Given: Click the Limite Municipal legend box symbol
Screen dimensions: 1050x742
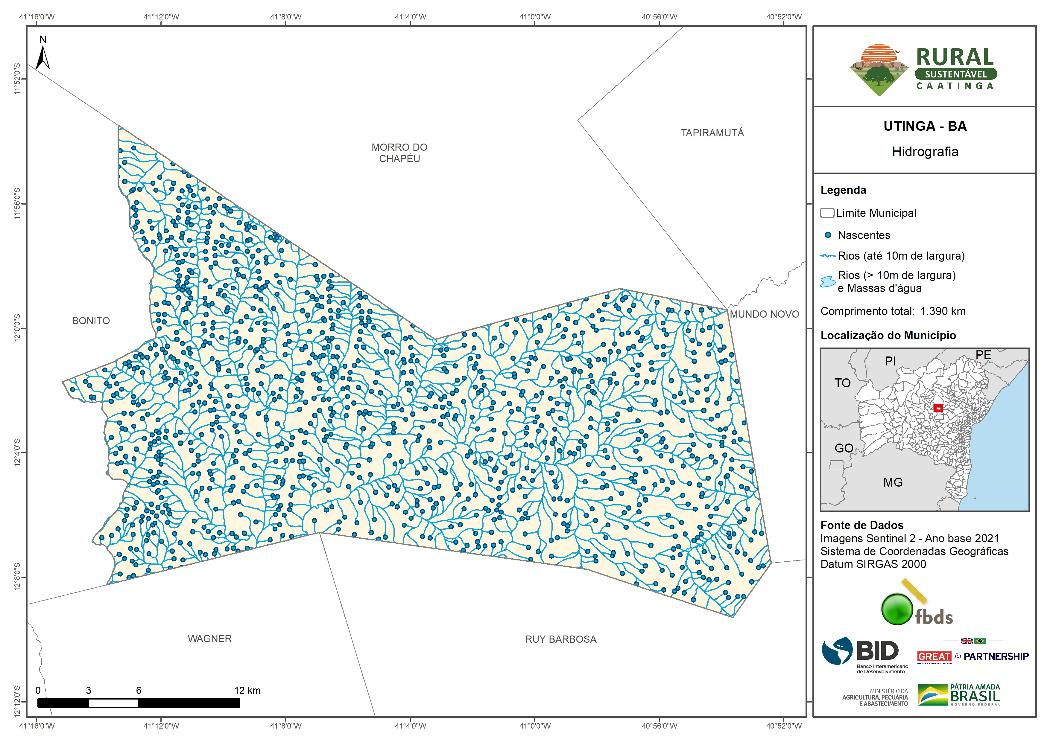Looking at the screenshot, I should 827,213.
